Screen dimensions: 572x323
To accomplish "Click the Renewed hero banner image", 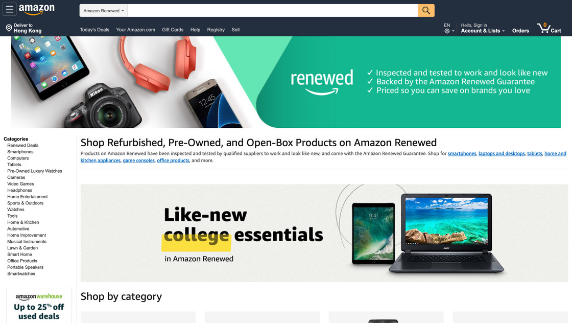I will pyautogui.click(x=286, y=82).
